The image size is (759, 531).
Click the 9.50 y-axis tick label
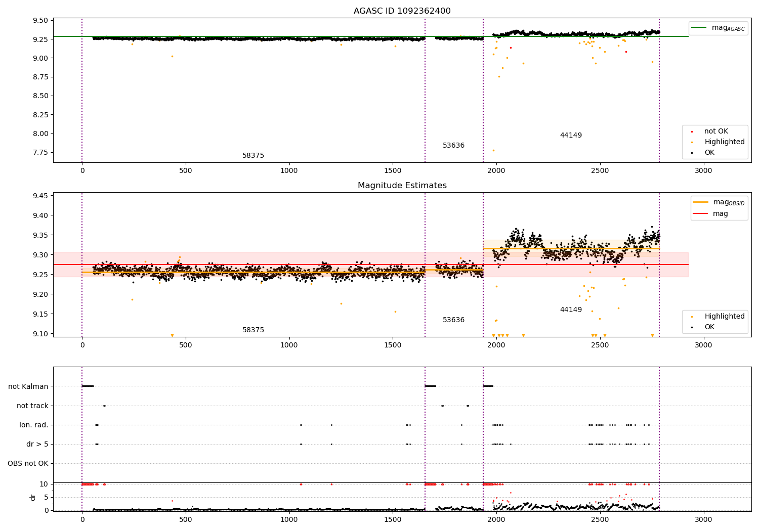click(x=40, y=21)
